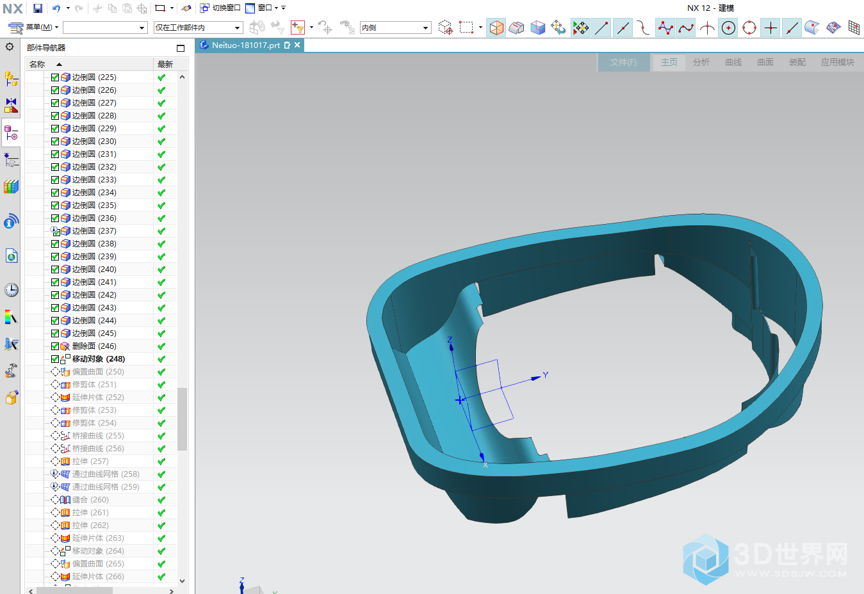Uncheck the 边倒圆 (245) feature checkbox
The height and width of the screenshot is (594, 864).
55,333
